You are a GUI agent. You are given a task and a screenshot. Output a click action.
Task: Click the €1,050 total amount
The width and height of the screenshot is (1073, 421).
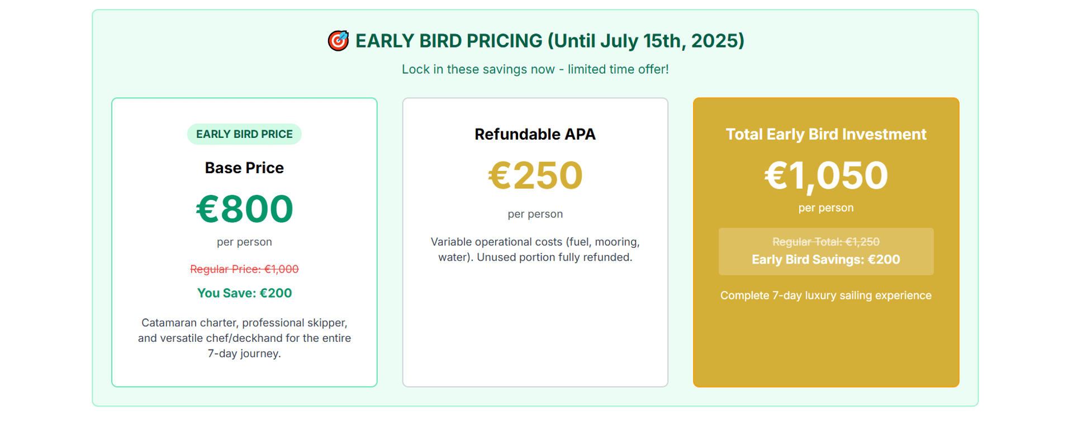[x=826, y=175]
